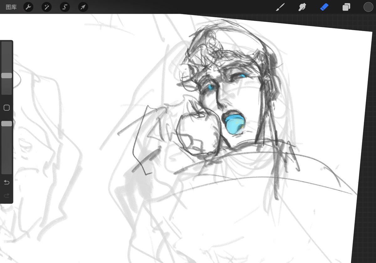Open the Actions wrench menu
This screenshot has width=376, height=263.
pyautogui.click(x=28, y=7)
